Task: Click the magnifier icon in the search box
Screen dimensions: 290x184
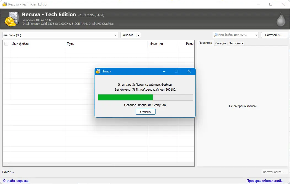Action: pos(216,35)
